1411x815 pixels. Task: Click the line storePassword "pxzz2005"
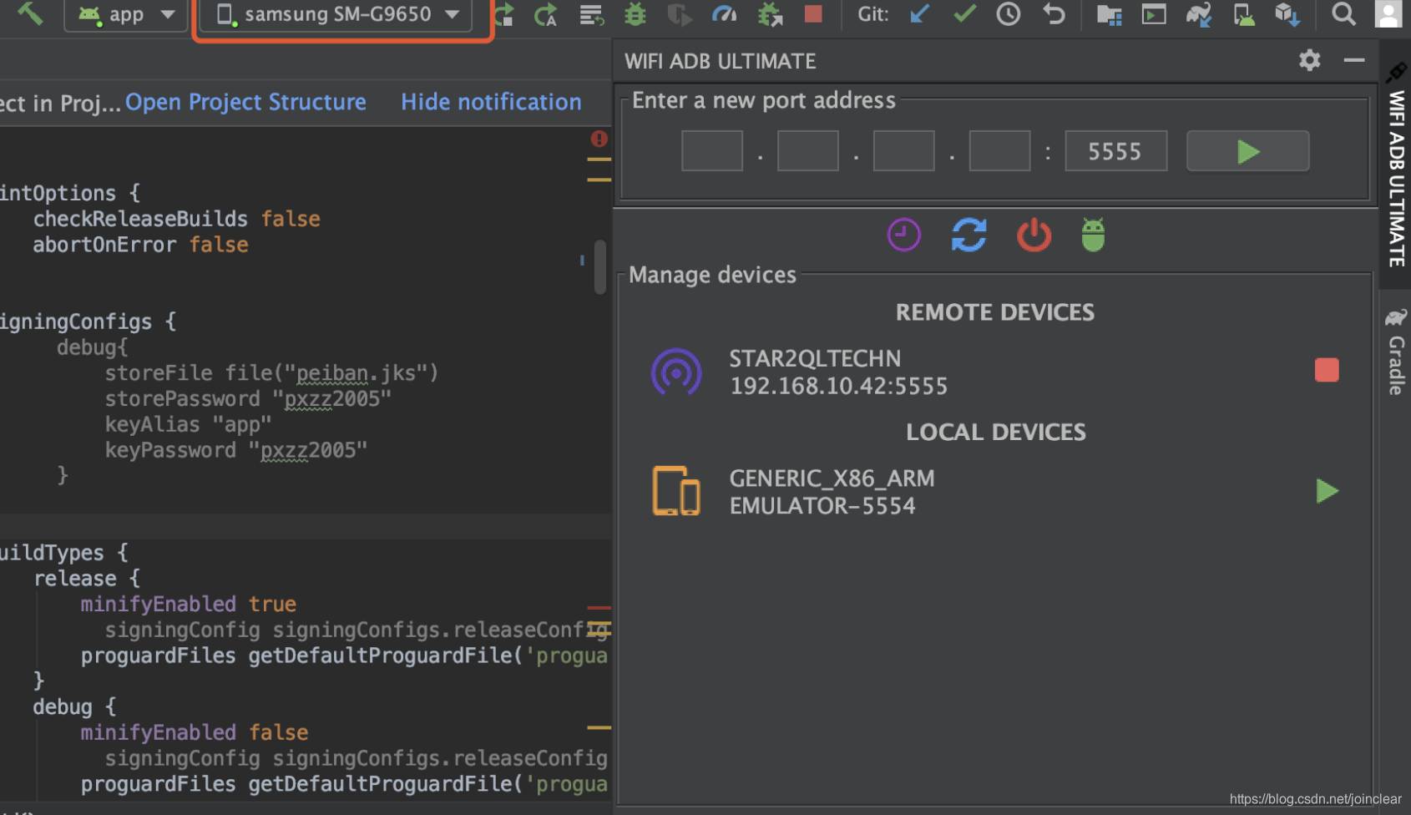(x=248, y=398)
